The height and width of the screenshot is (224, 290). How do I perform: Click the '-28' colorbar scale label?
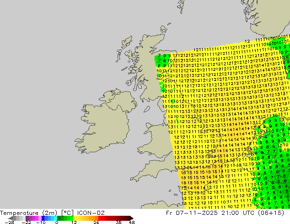coord(9,222)
